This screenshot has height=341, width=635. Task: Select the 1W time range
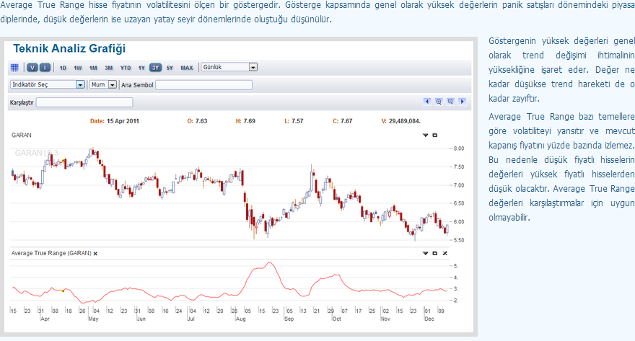[x=78, y=68]
